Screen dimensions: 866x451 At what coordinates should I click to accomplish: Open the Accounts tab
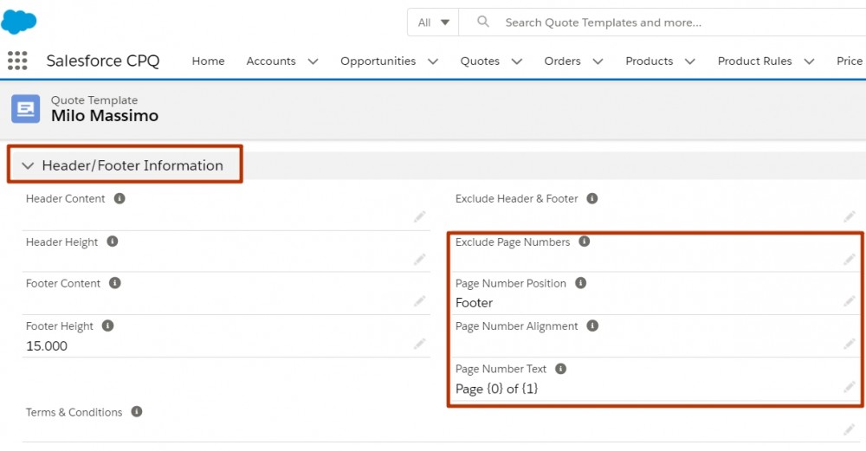click(x=270, y=61)
